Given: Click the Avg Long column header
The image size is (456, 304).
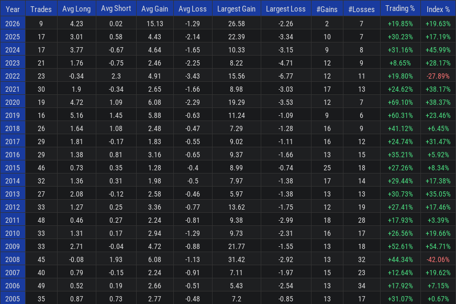Looking at the screenshot, I should [x=76, y=9].
